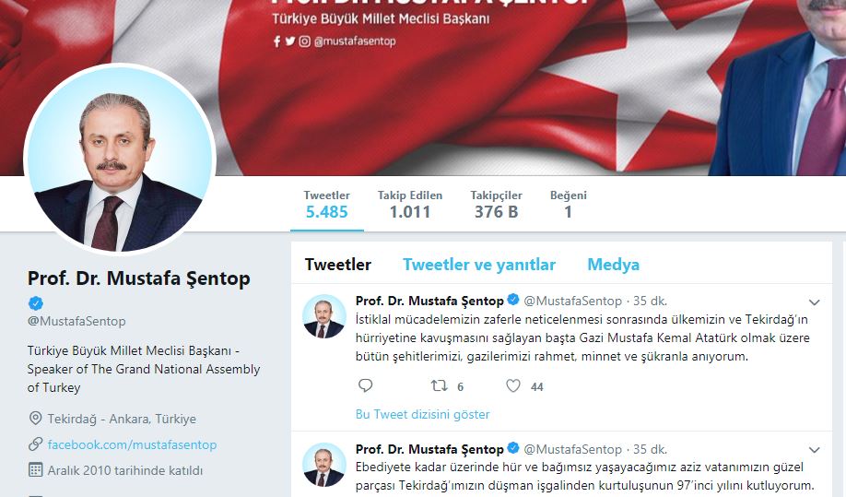
Task: Switch to Tweetler ve yanıtlar tab
Action: 479,265
